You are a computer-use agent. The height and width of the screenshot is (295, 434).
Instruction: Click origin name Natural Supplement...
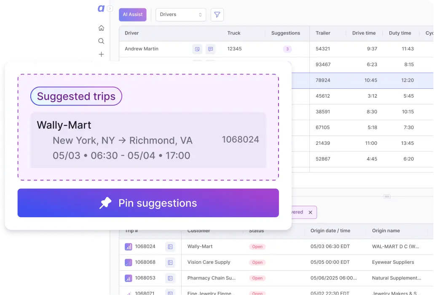click(396, 278)
